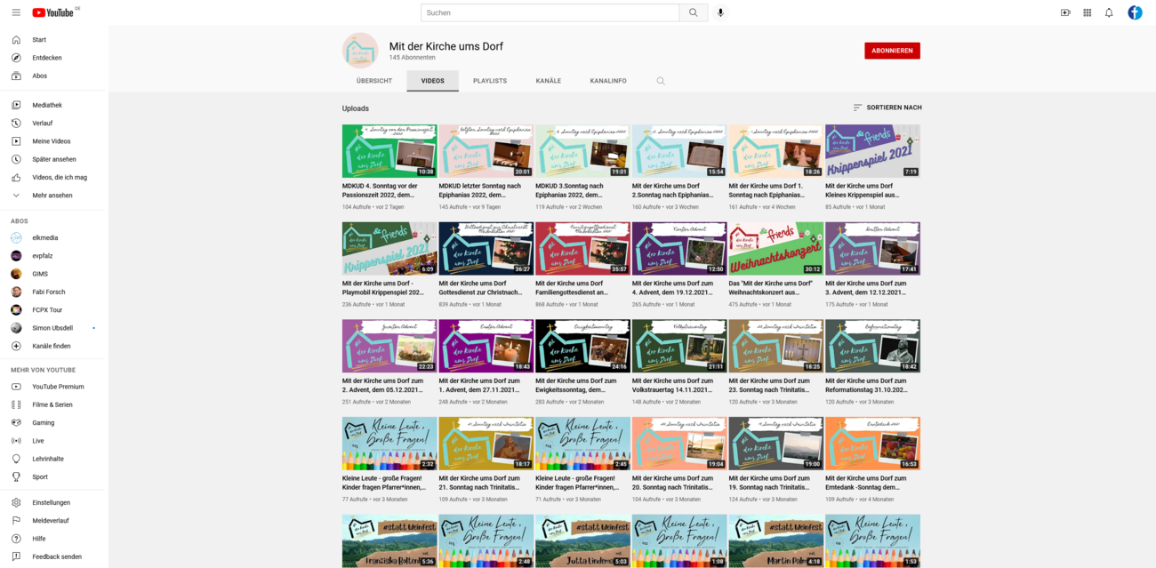
Task: Activate voice search microphone
Action: coord(720,12)
